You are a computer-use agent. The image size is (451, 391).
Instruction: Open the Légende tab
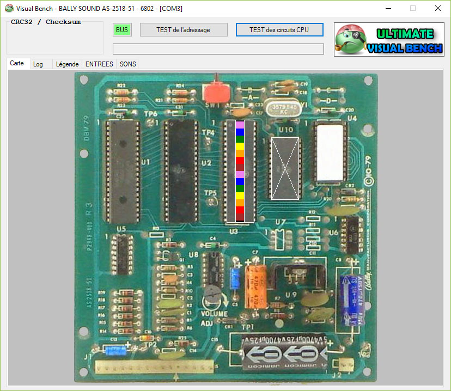(68, 64)
